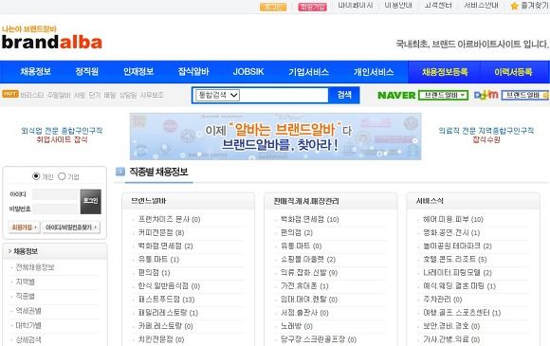Viewport: 550px width, 346px height.
Task: Open 지역별 in the sidebar
Action: [x=25, y=282]
